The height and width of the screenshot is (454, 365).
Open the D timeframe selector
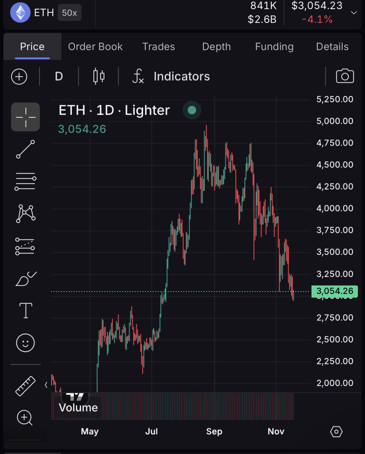[59, 76]
